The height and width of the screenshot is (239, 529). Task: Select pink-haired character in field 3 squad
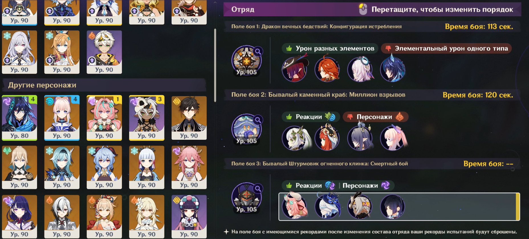[295, 206]
